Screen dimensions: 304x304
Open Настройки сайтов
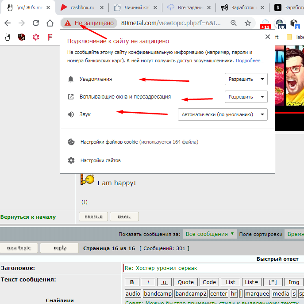pyautogui.click(x=100, y=160)
